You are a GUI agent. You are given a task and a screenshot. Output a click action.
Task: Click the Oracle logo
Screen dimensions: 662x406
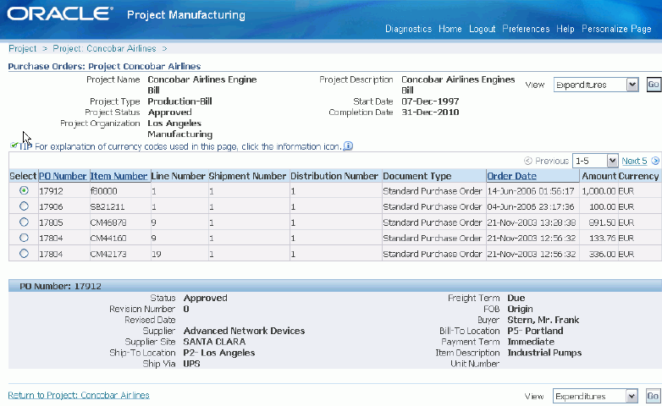[x=60, y=14]
